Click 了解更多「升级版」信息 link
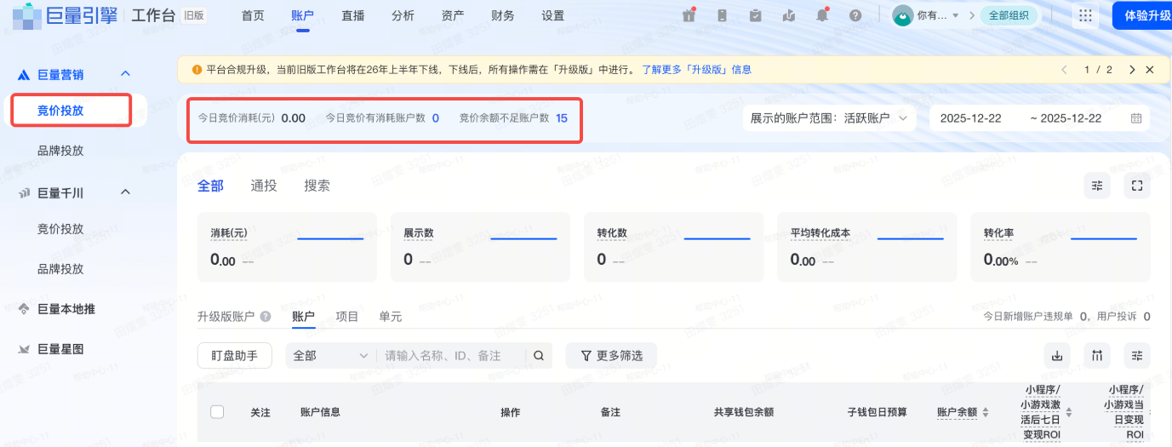This screenshot has width=1172, height=447. (696, 70)
